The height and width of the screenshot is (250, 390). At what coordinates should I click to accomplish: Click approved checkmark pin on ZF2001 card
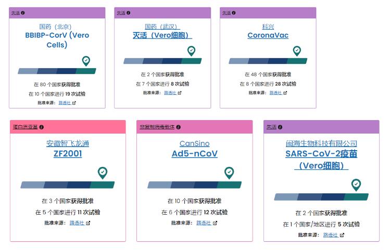[x=103, y=173]
